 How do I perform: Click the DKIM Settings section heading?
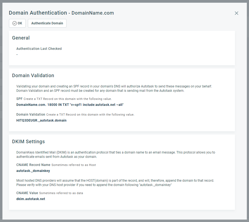[x=28, y=142]
